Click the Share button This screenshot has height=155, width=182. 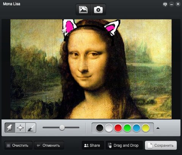(93, 146)
